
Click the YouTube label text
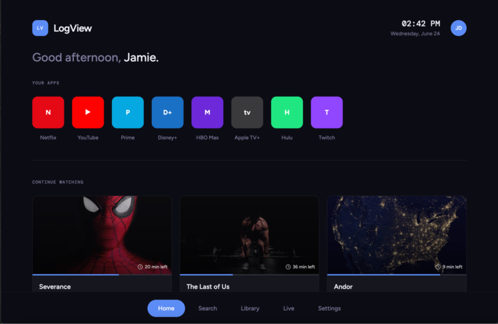88,137
